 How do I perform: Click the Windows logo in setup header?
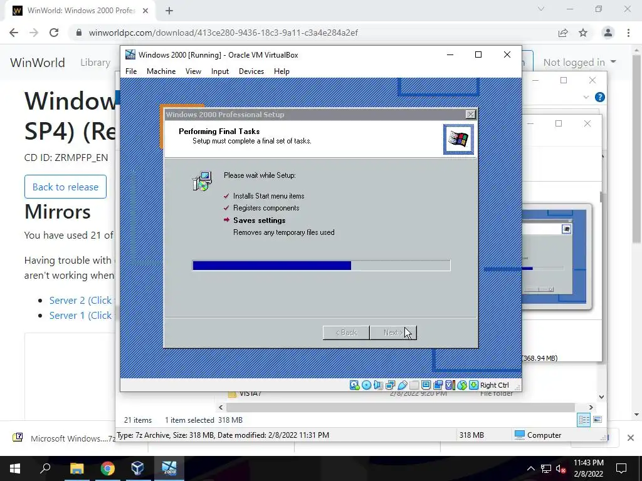click(x=458, y=140)
